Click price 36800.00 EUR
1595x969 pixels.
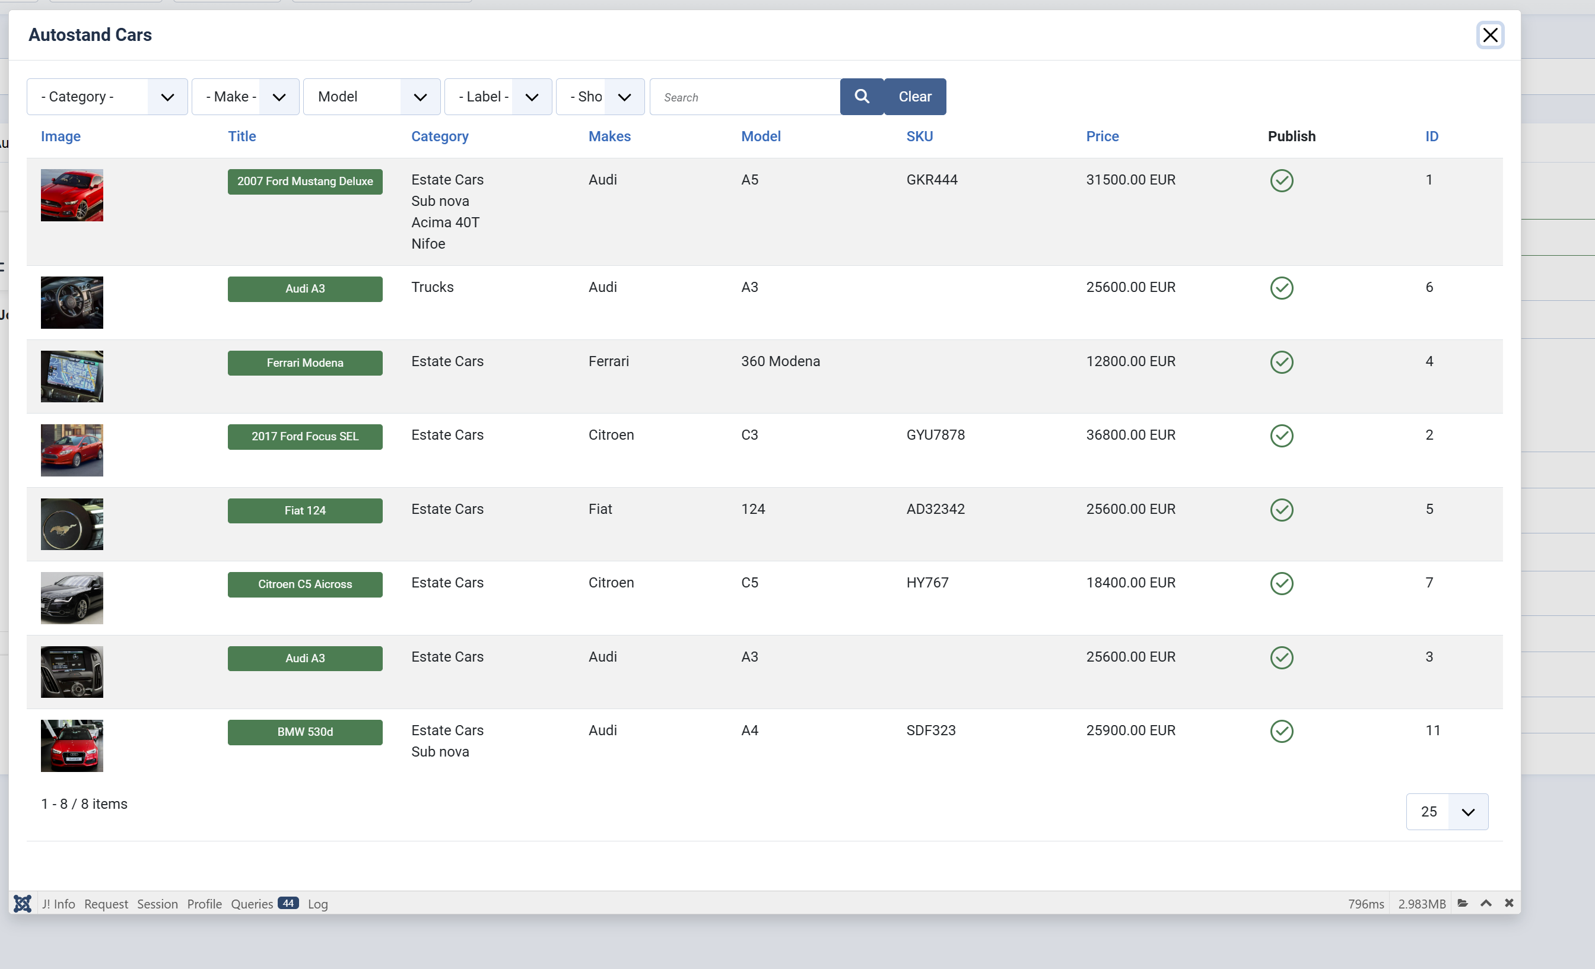(x=1130, y=434)
